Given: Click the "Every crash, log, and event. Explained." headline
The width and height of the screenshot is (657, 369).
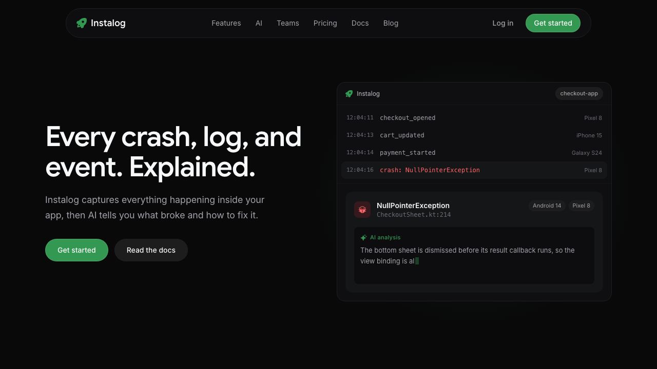Looking at the screenshot, I should [x=173, y=152].
